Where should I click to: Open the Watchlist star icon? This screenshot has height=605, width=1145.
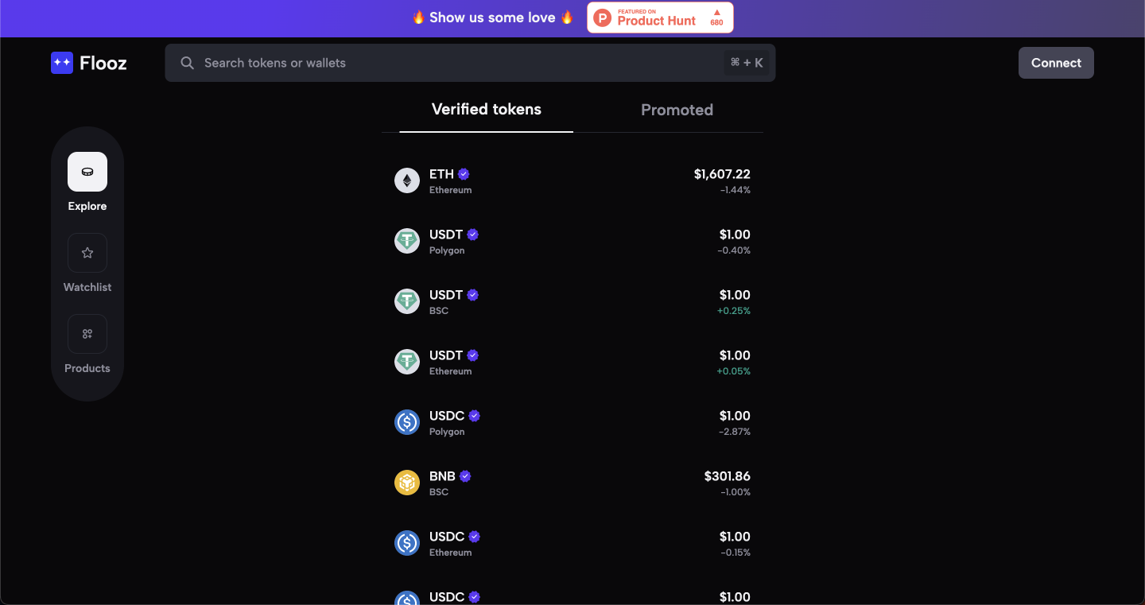pyautogui.click(x=87, y=253)
